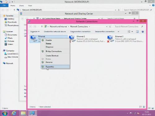The width and height of the screenshot is (155, 116).
Task: Select Recent places in sidebar
Action: click(11, 25)
